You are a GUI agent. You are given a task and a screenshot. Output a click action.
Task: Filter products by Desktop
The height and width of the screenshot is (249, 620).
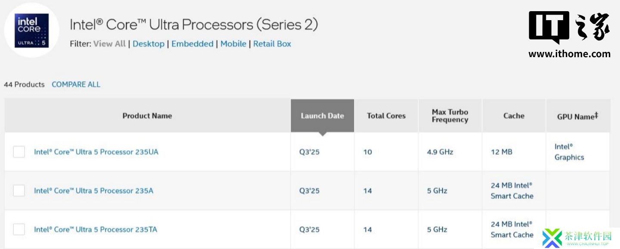coord(149,44)
